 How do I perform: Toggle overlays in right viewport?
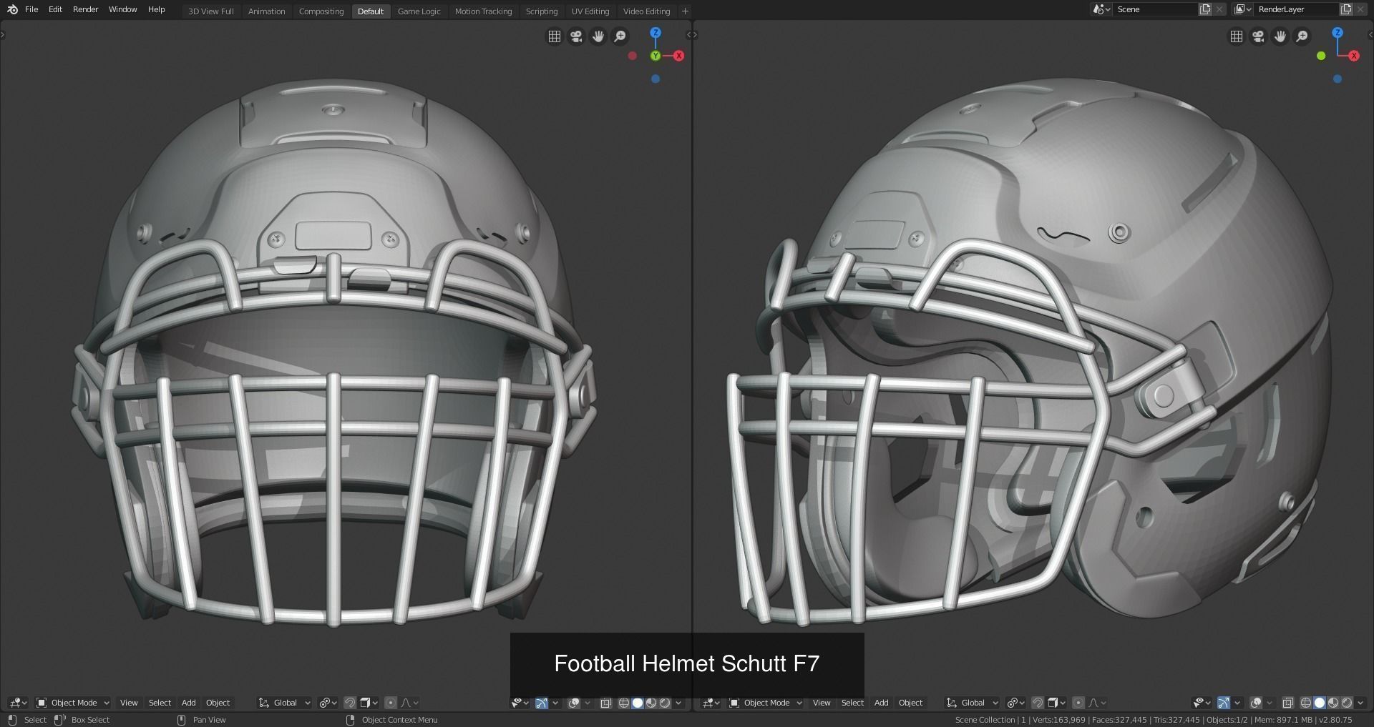click(1256, 703)
